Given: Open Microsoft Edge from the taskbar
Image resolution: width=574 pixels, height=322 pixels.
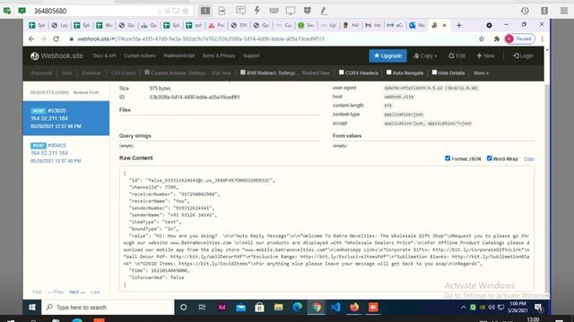Looking at the screenshot, I should pos(297,307).
